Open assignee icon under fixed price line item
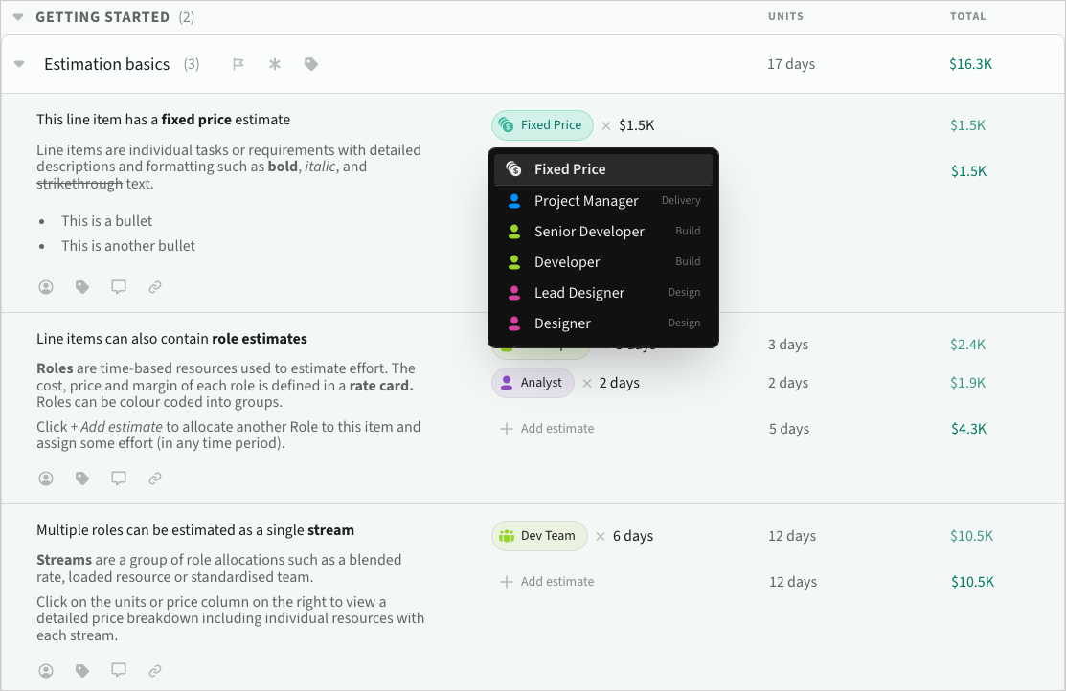This screenshot has height=691, width=1066. (x=46, y=286)
